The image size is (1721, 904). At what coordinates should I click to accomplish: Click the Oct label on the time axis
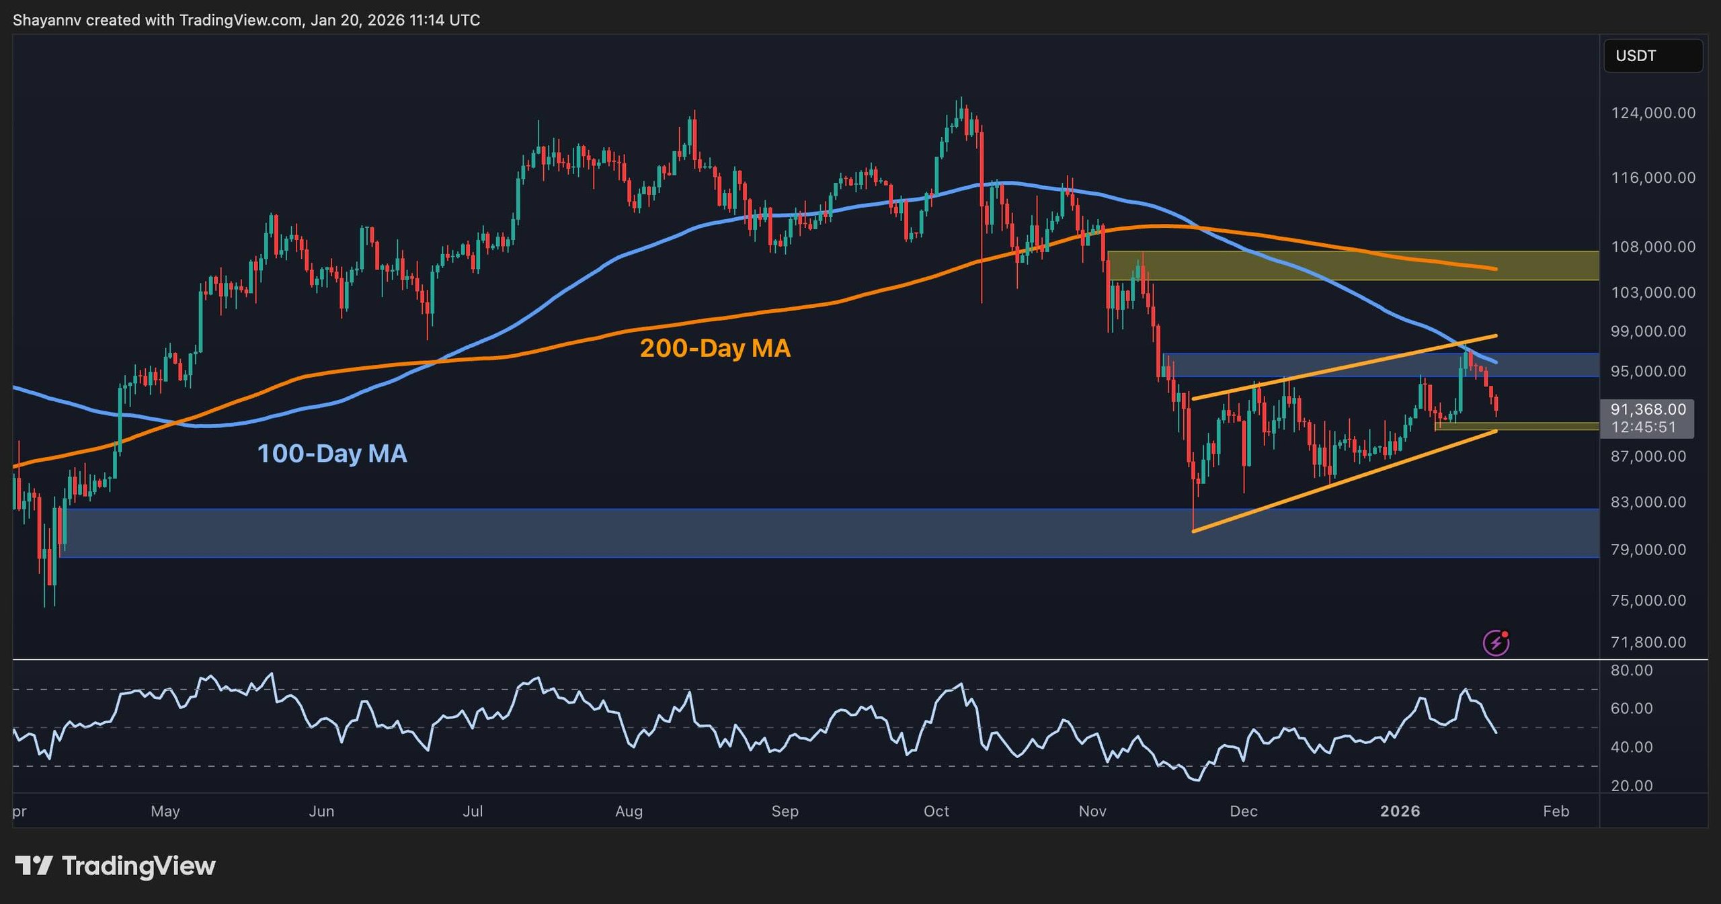click(936, 811)
